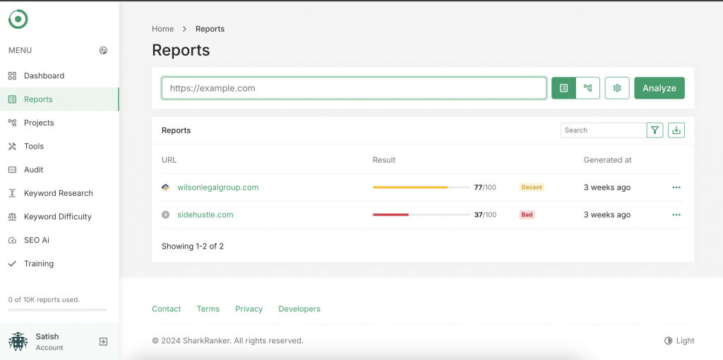
Task: Open the Projects menu item
Action: coord(40,123)
